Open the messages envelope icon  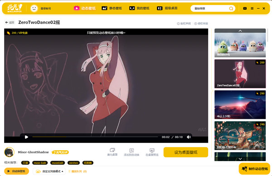(x=245, y=8)
